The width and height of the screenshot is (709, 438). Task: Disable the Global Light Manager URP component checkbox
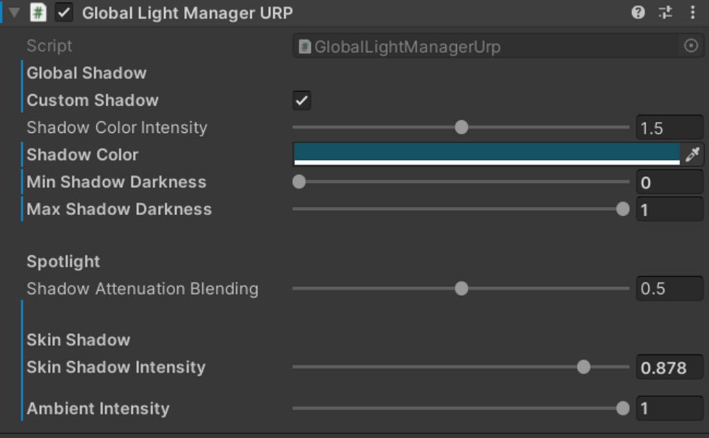click(x=64, y=12)
